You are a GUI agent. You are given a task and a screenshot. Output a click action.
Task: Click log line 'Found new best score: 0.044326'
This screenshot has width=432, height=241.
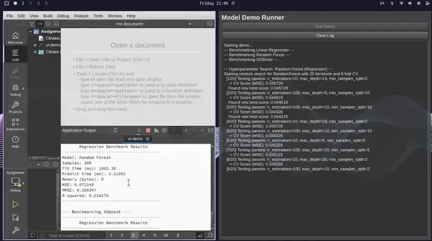pyautogui.click(x=258, y=116)
